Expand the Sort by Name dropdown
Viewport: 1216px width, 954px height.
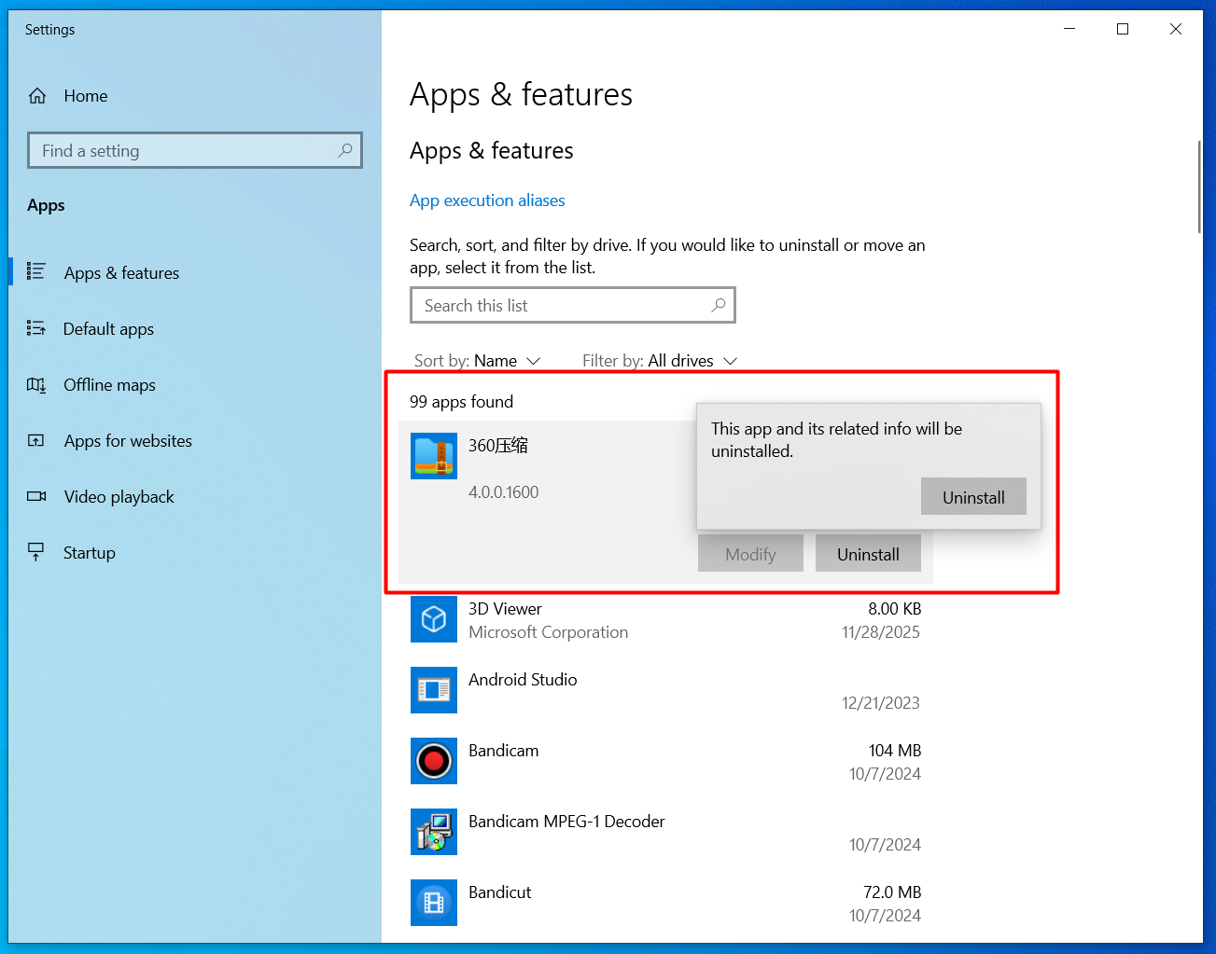(x=477, y=361)
